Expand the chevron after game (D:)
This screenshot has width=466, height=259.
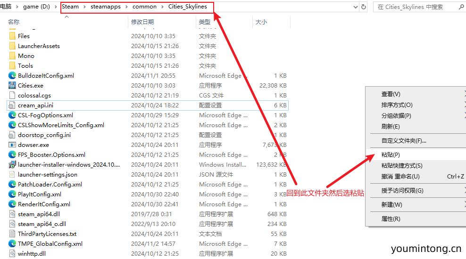pos(56,7)
